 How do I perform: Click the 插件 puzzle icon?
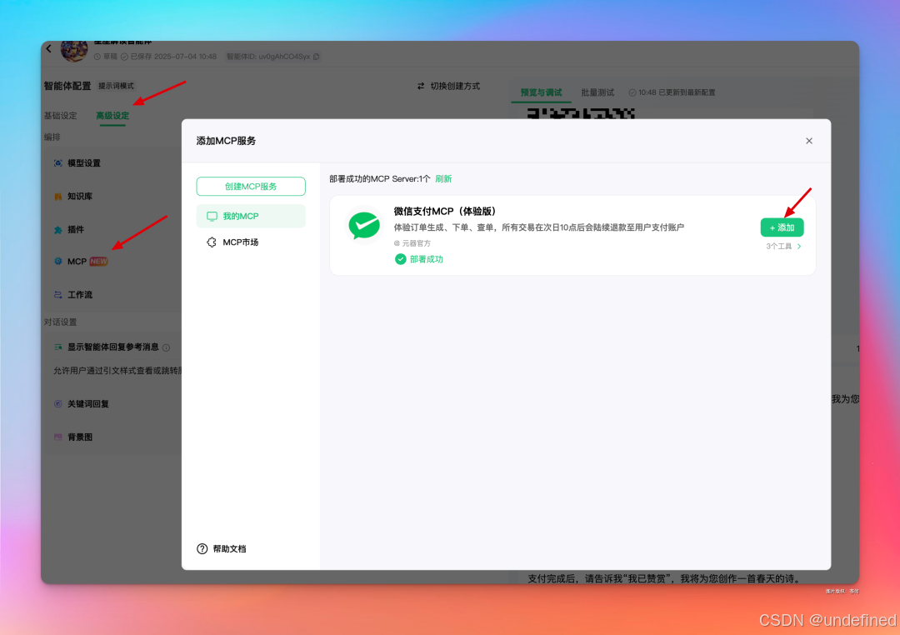[x=58, y=230]
